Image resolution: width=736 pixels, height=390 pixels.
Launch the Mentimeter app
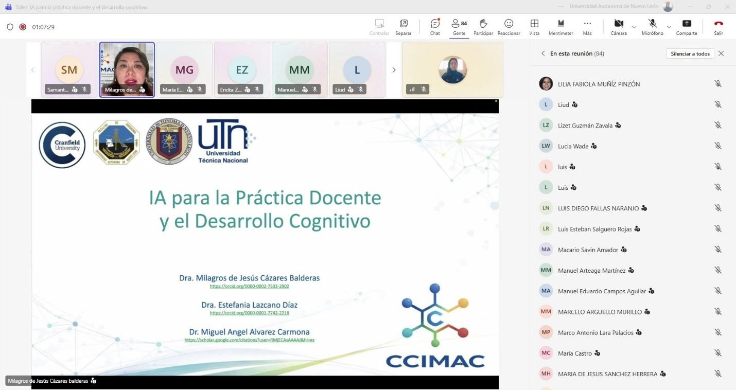coord(560,24)
